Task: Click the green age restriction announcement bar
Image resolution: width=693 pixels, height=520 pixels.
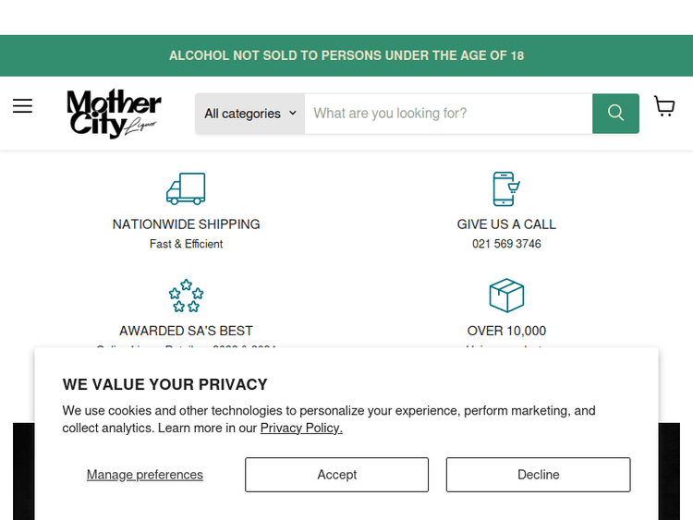Action: point(346,55)
